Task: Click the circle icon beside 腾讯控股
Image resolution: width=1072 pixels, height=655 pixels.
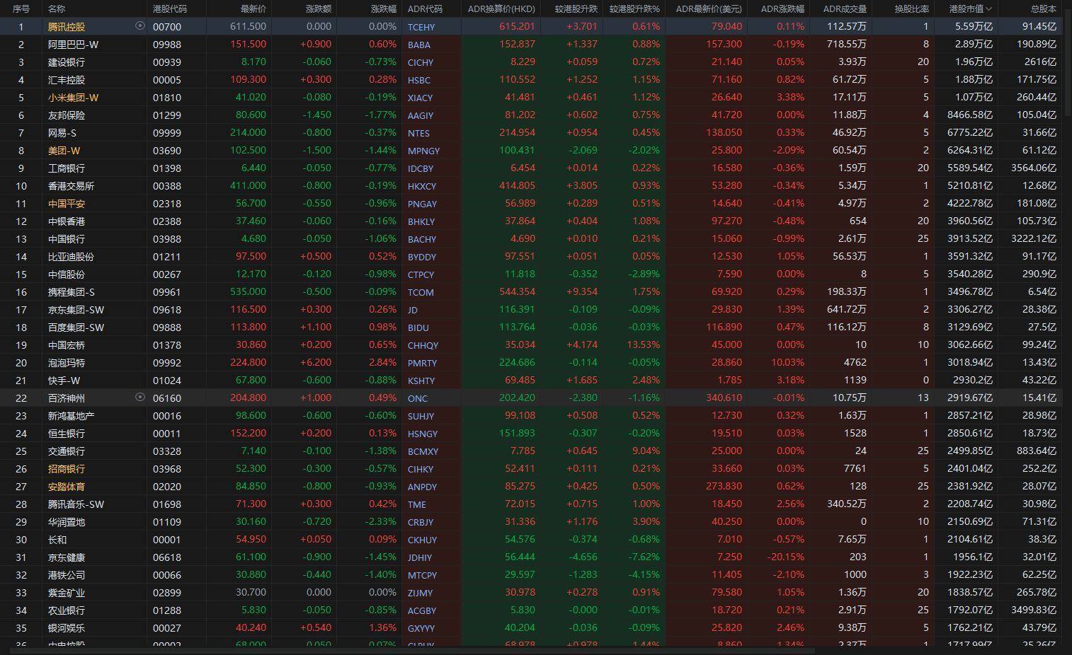Action: coord(139,25)
